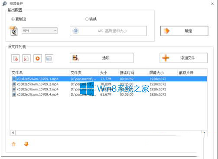Click the 00:05:00 duration of the 4.mp4 row
The height and width of the screenshot is (159, 218).
coord(127,94)
